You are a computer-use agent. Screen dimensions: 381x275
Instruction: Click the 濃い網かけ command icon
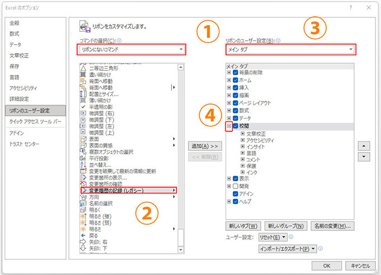click(x=83, y=75)
